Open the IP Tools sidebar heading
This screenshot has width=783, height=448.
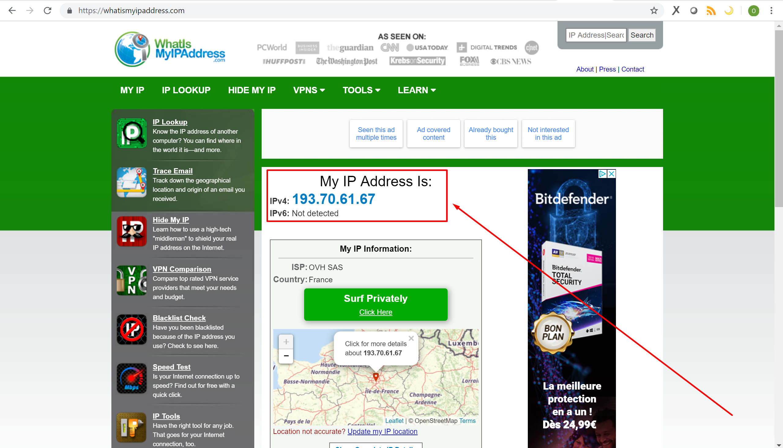[166, 416]
